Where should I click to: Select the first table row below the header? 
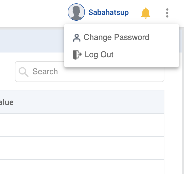click(x=78, y=125)
